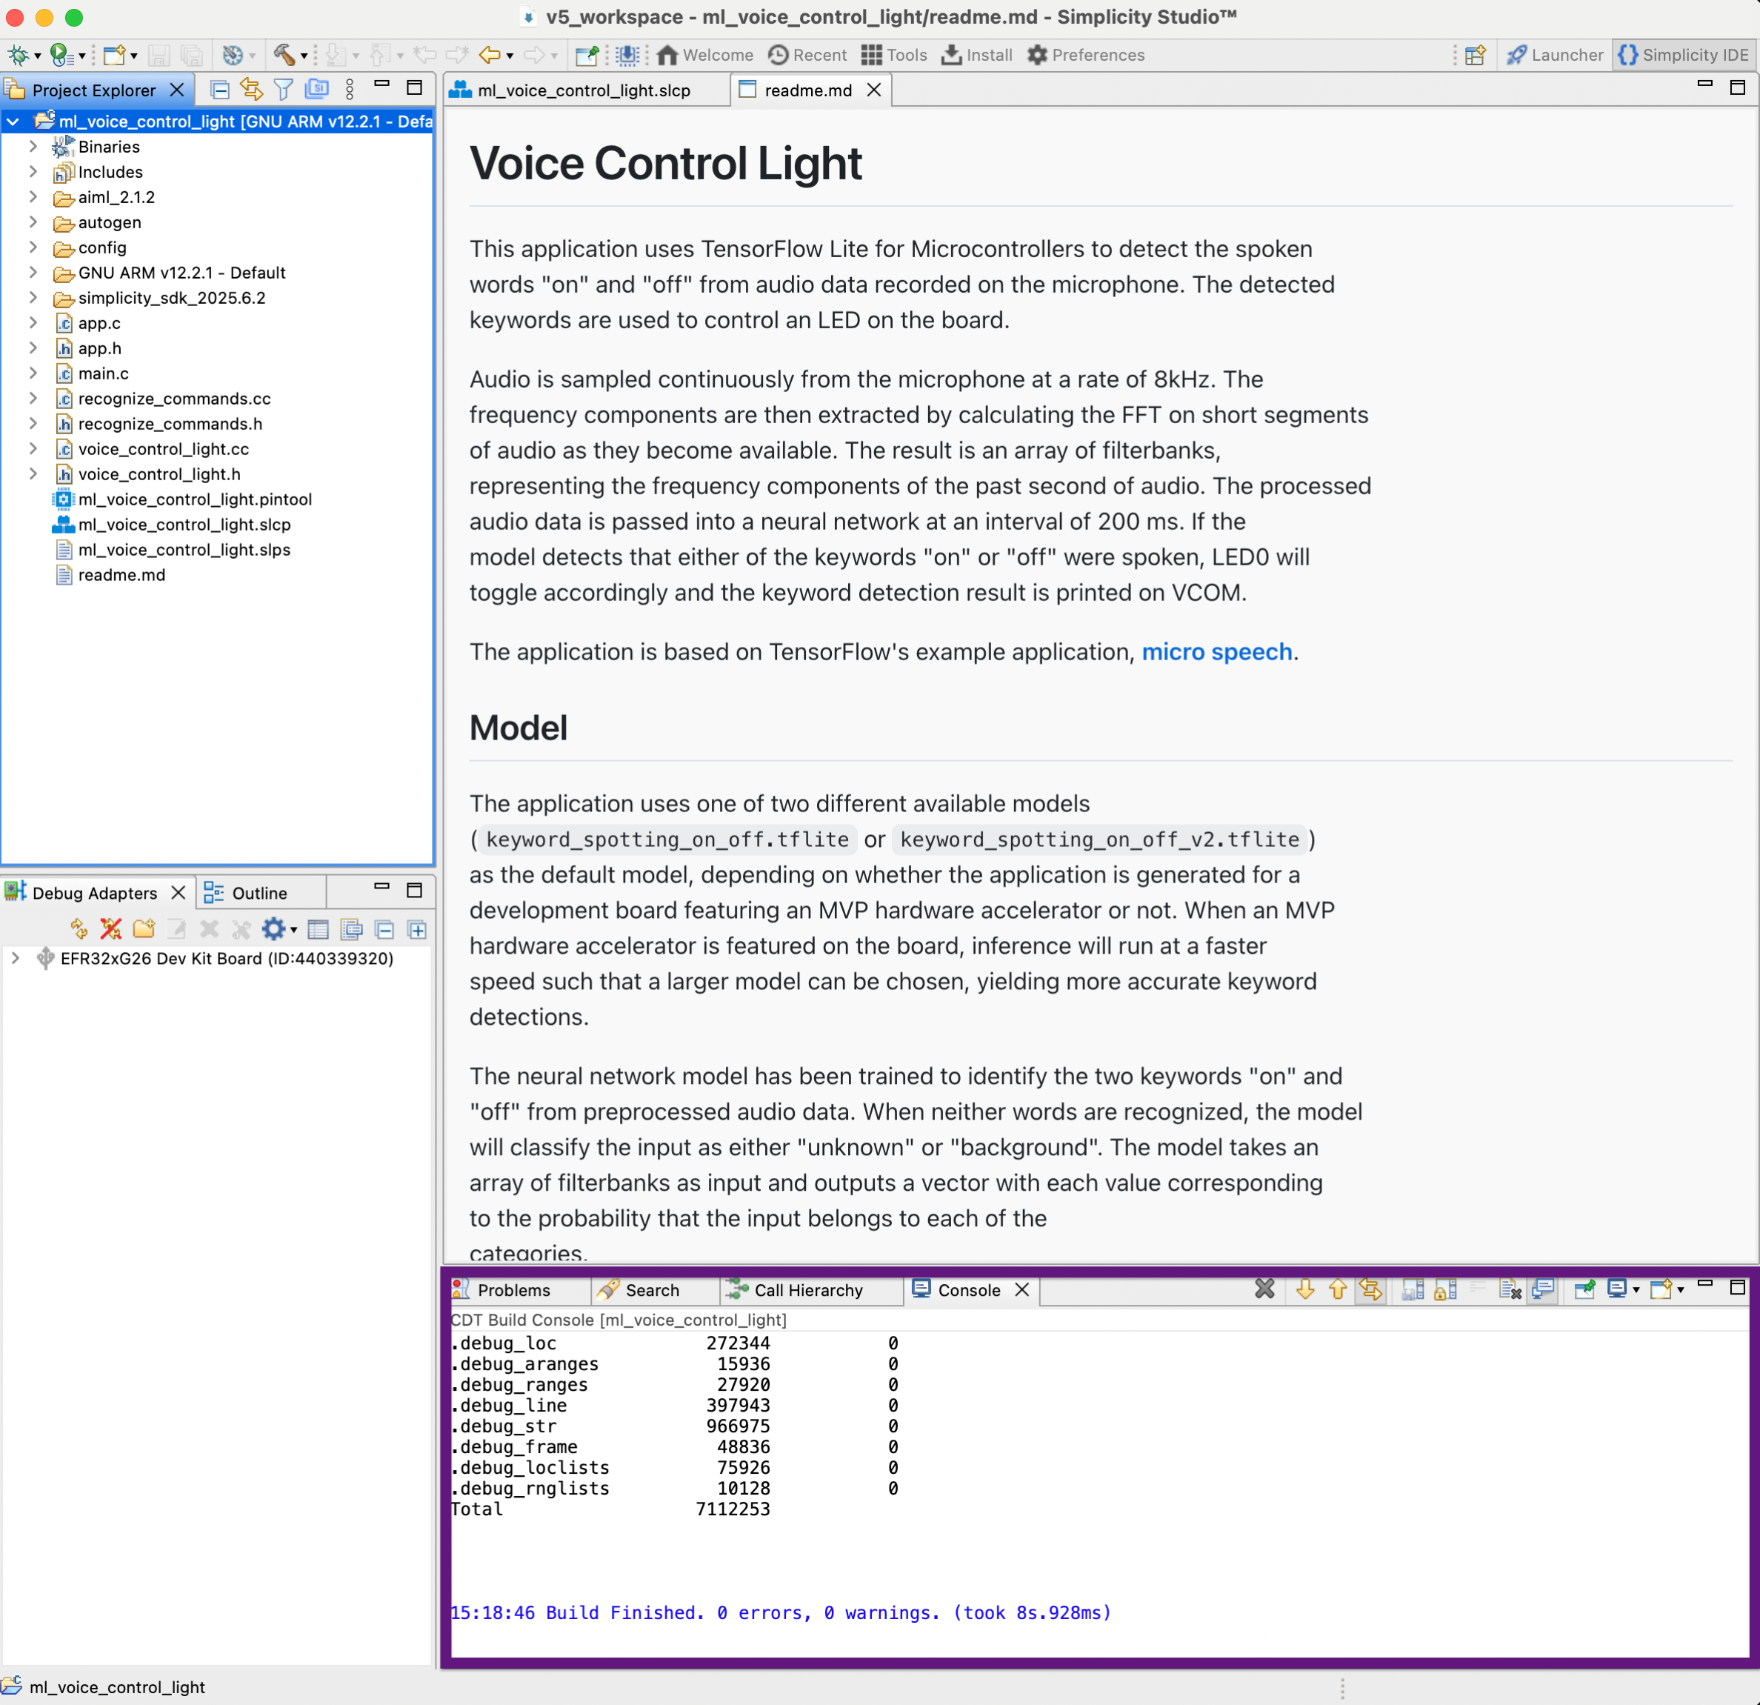Click the table view icon in Debug Adapters

(x=318, y=929)
